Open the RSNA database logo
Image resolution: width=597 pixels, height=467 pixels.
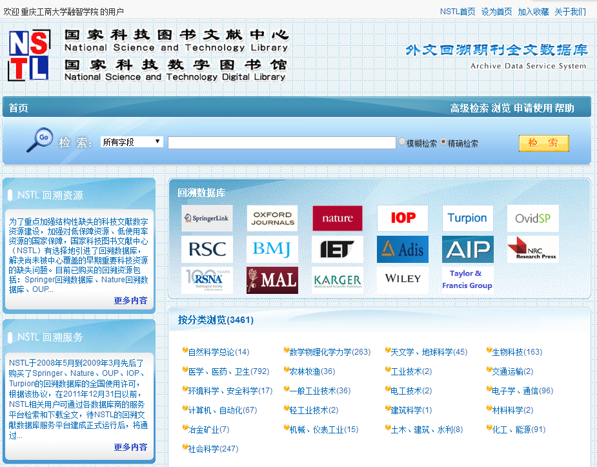pyautogui.click(x=207, y=280)
